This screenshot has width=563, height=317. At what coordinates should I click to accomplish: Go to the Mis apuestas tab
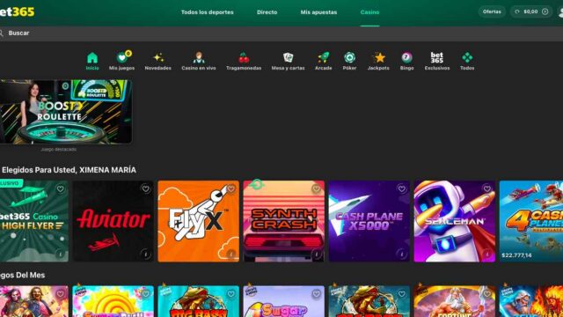pos(318,12)
